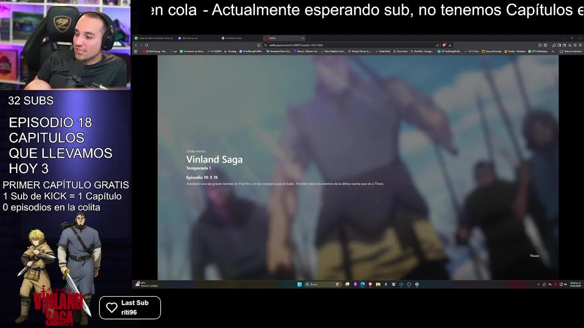Toggle the browser sidebar panel icon

pos(559,45)
